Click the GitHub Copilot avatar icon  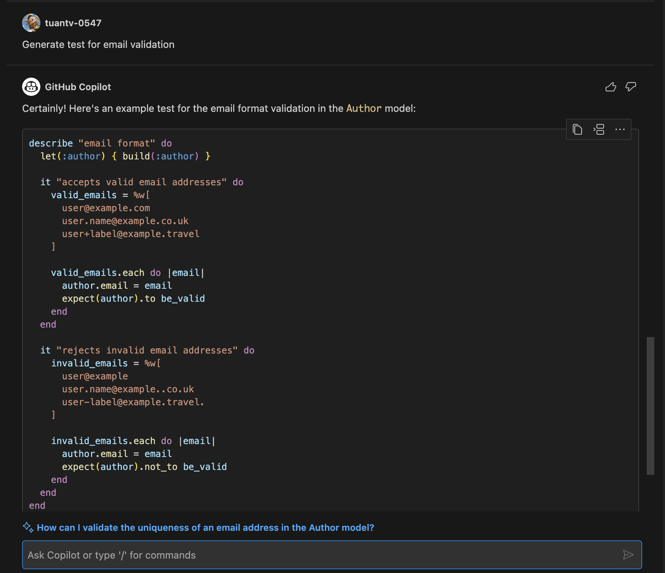[x=31, y=87]
